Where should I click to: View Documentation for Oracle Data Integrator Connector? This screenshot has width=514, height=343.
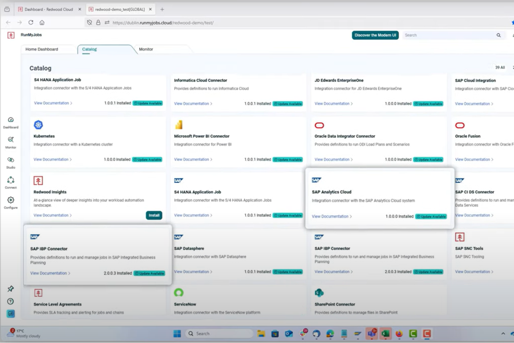334,160
